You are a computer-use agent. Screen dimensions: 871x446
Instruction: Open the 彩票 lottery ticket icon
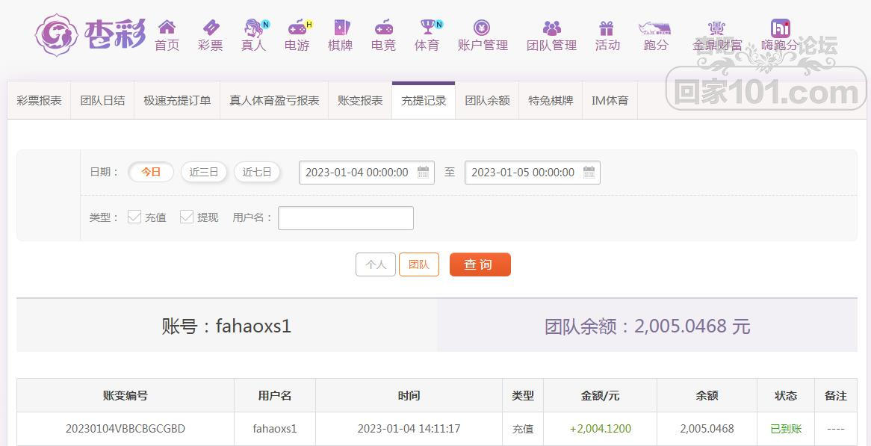pyautogui.click(x=211, y=27)
